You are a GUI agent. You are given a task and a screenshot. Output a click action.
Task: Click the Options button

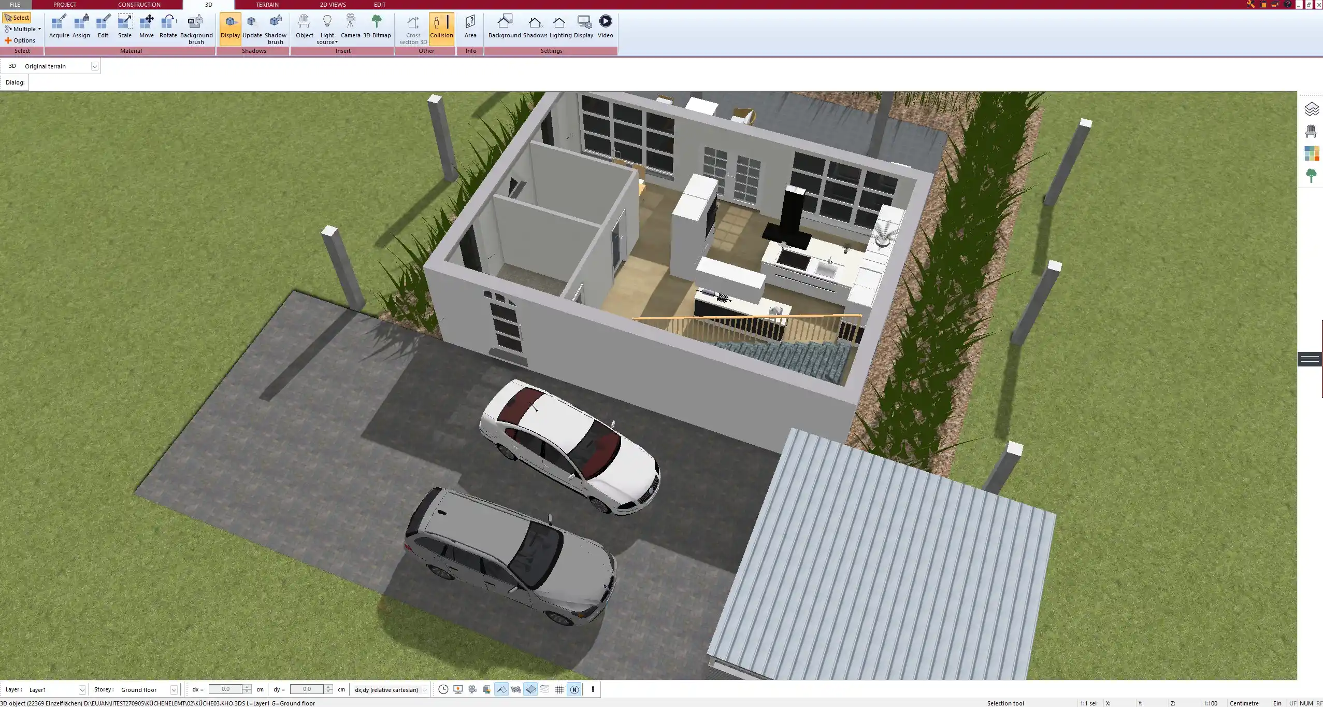[x=20, y=40]
